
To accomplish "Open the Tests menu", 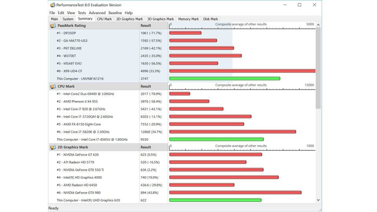I will click(x=82, y=13).
